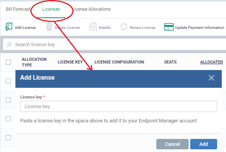Screen dimensions: 226x152
Task: Open the License Allocations tab
Action: pos(92,9)
